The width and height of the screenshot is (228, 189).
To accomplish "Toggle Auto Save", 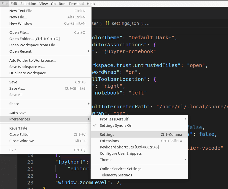I will (x=46, y=113).
